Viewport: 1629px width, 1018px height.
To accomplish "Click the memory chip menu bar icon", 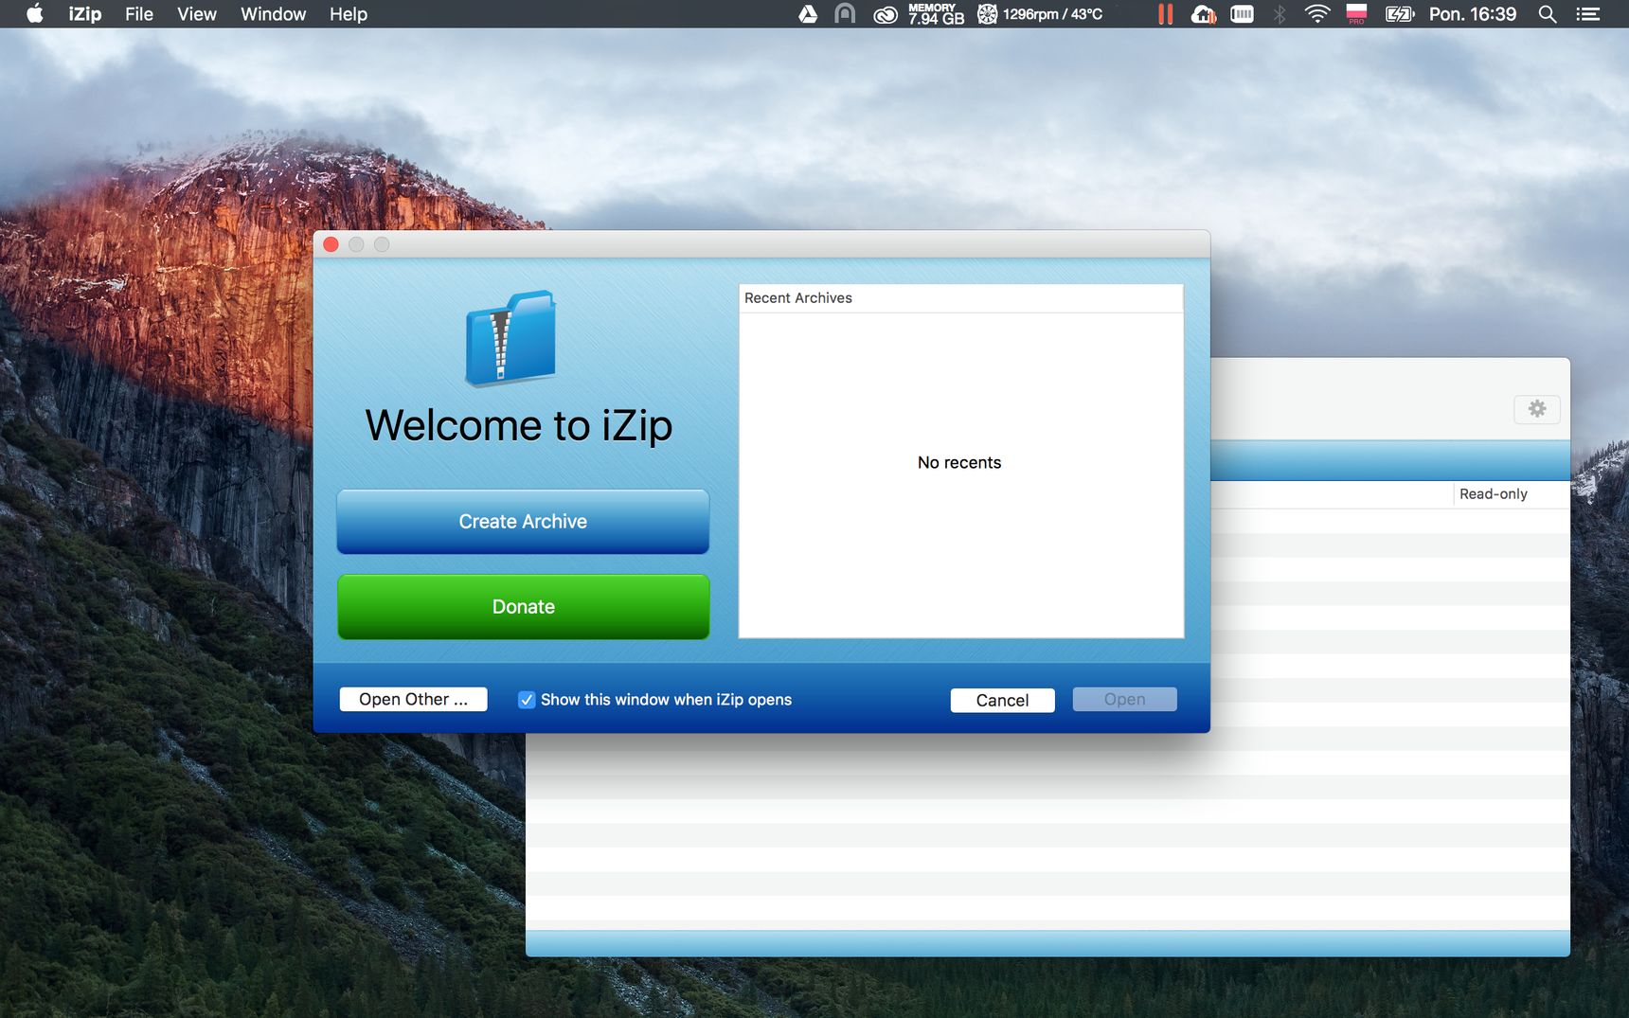I will 1242,14.
